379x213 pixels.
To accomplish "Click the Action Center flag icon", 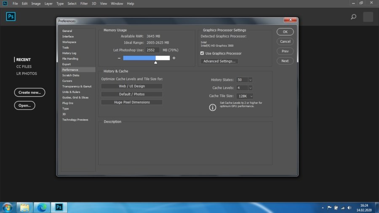I will click(329, 208).
